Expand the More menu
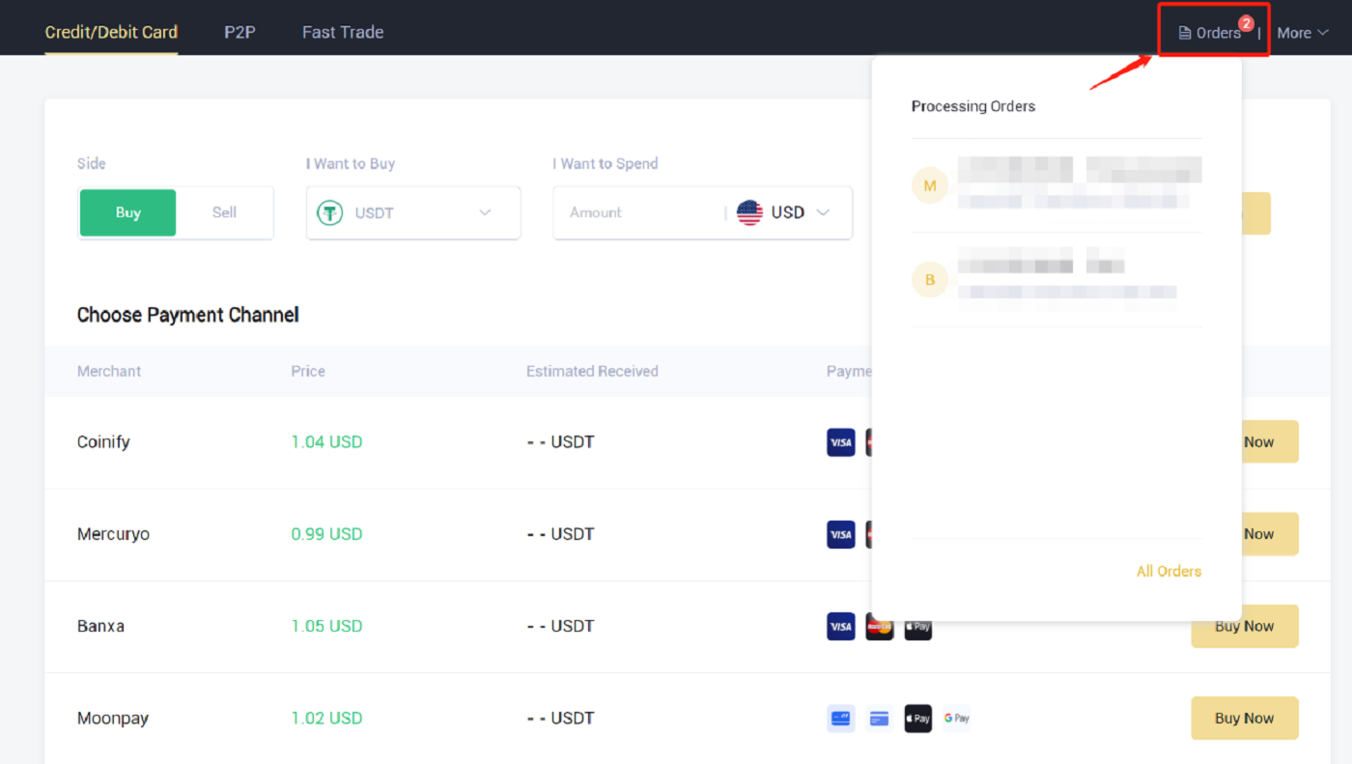Viewport: 1352px width, 764px height. tap(1302, 32)
